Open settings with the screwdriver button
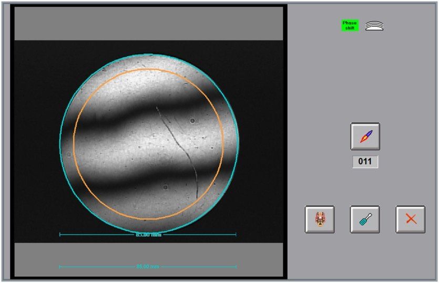The width and height of the screenshot is (439, 283). [x=365, y=219]
